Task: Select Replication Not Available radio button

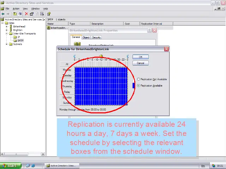Action: pyautogui.click(x=138, y=79)
